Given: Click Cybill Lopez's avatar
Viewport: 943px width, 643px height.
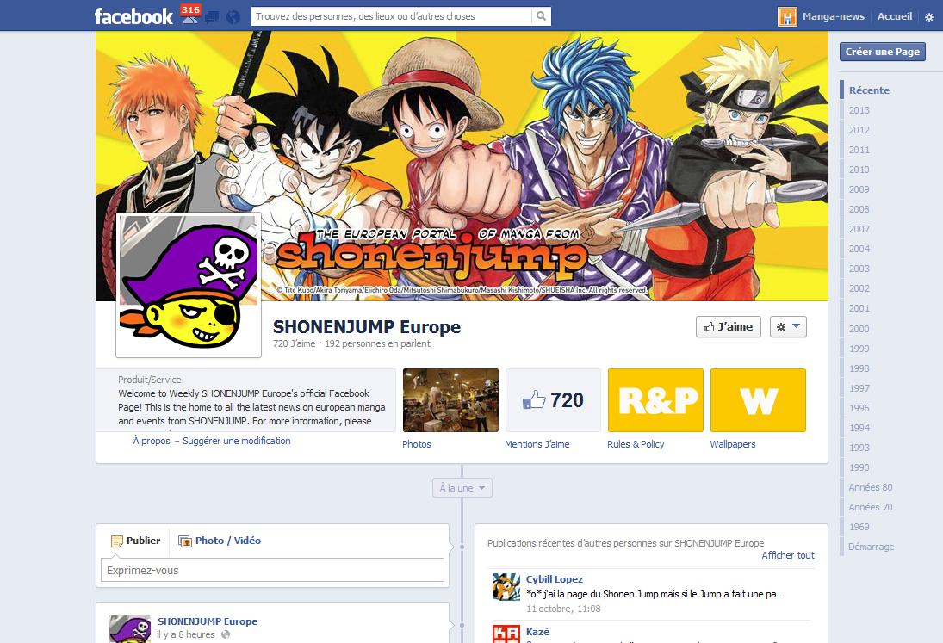Looking at the screenshot, I should 506,587.
